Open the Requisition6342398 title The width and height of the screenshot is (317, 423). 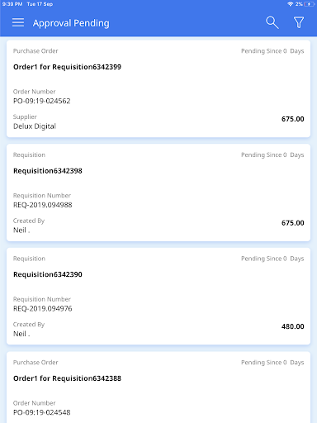[x=48, y=171]
